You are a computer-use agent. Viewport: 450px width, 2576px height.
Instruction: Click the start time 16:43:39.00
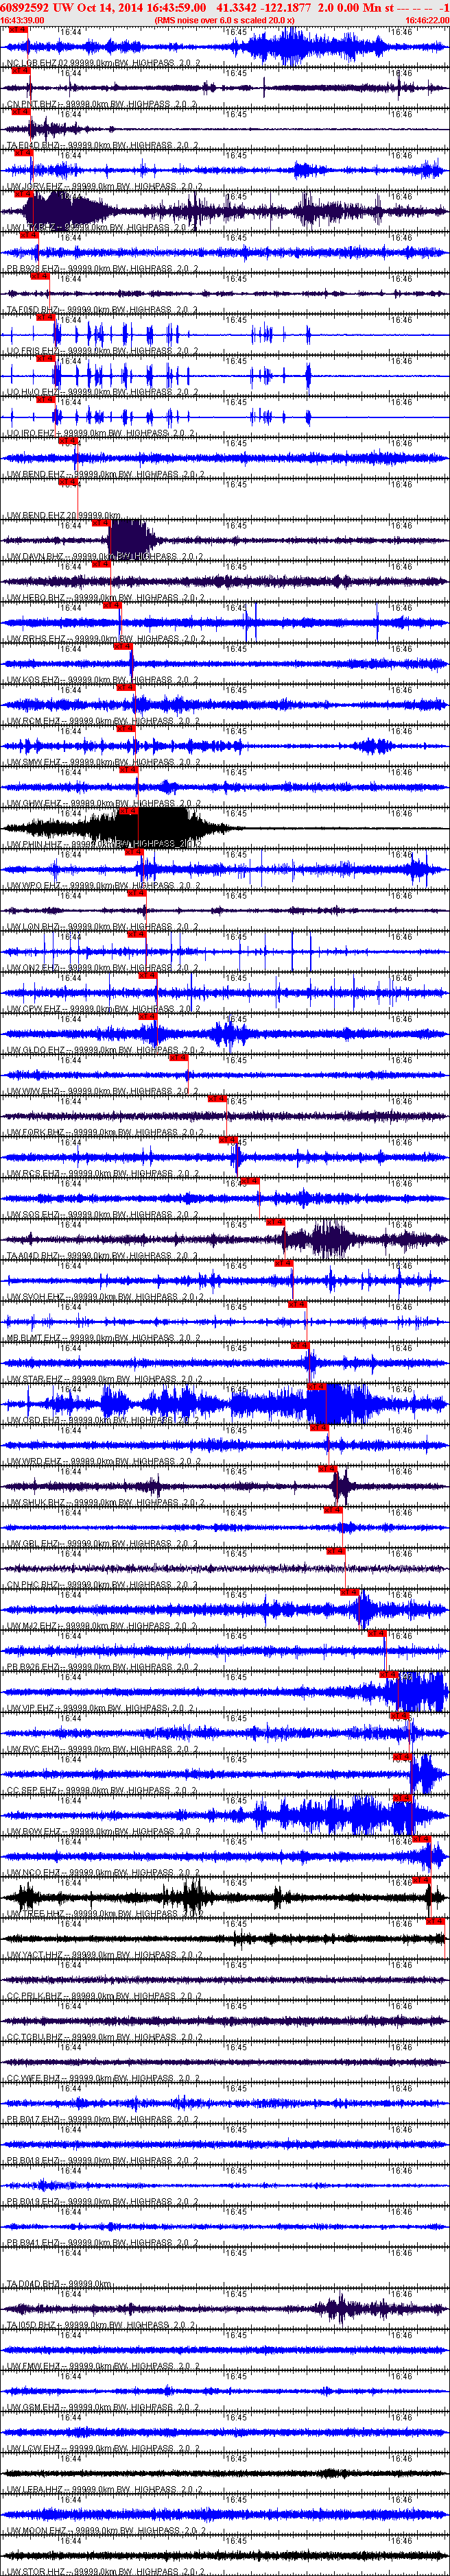point(22,20)
